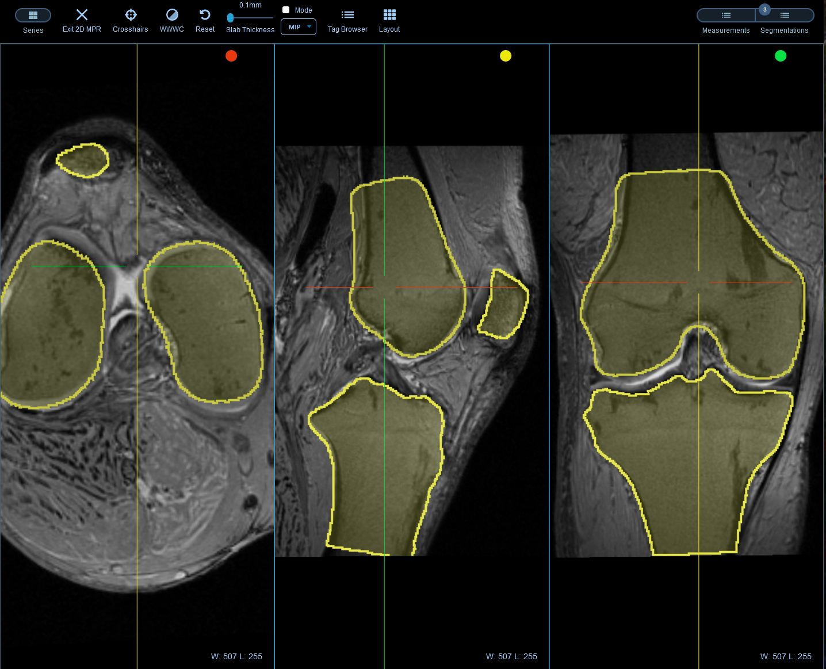Expand the Measurements list view
Screen dimensions: 826x669
725,16
